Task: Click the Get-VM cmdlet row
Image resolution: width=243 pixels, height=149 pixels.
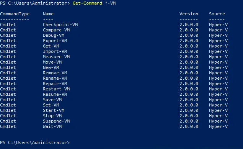Action: click(x=114, y=46)
